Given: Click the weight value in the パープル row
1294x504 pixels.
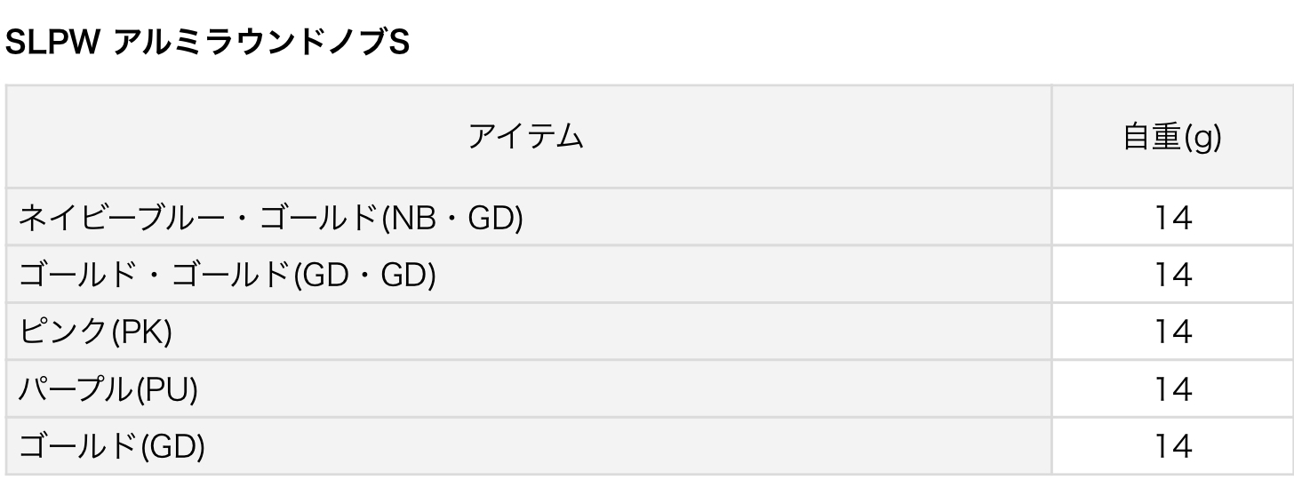Looking at the screenshot, I should pyautogui.click(x=1172, y=388).
